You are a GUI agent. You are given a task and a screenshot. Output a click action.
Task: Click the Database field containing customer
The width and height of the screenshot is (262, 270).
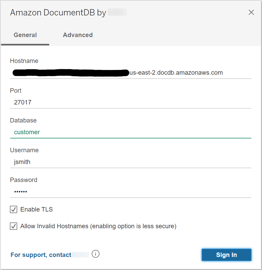pos(130,132)
